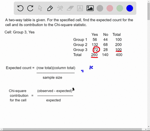Click the 'for the cell' text
The image size is (150, 131).
pos(18,100)
